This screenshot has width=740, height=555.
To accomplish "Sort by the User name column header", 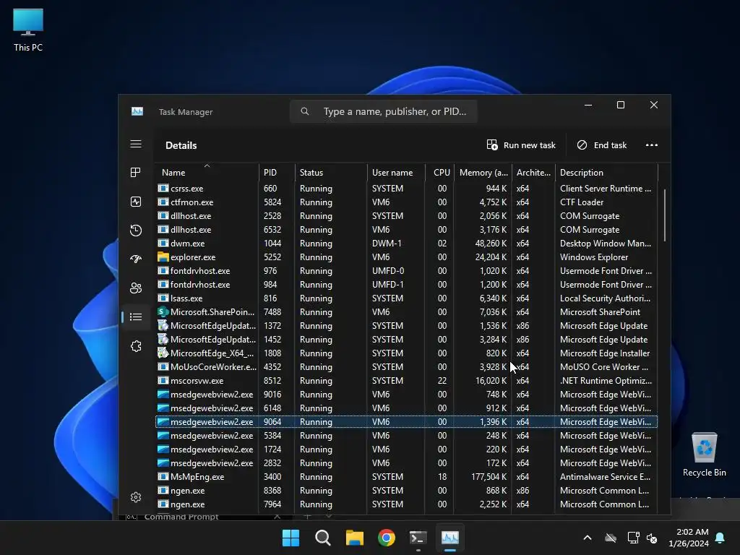I will tap(396, 172).
